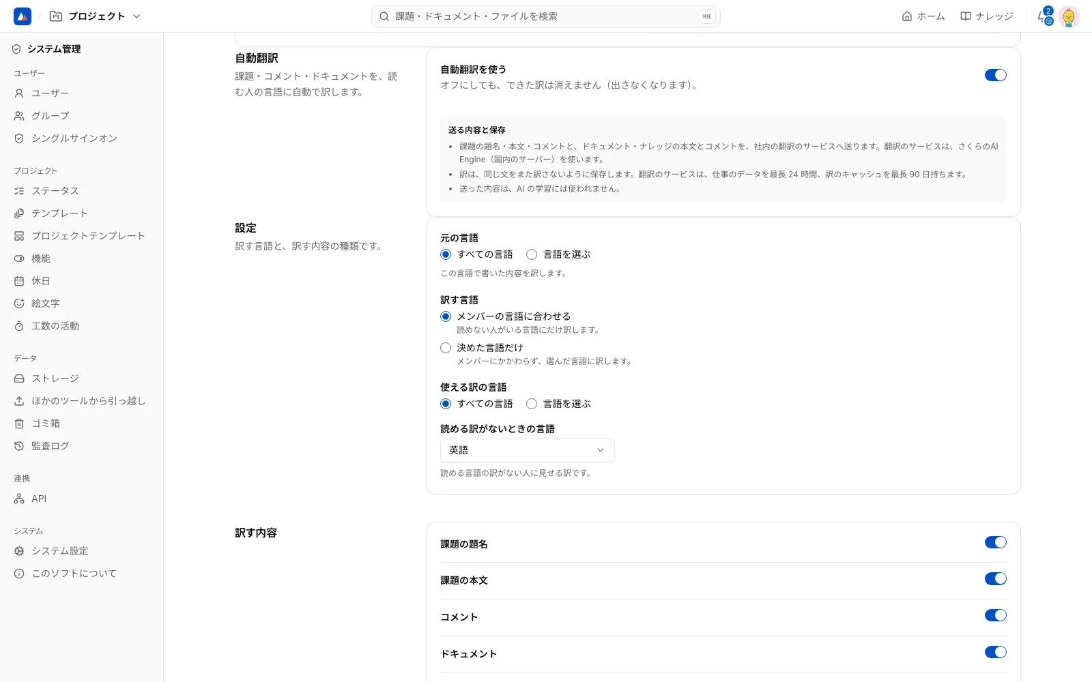Viewport: 1092px width, 682px height.
Task: Select 言語を選ぶ under 使える訳の言語
Action: (532, 404)
